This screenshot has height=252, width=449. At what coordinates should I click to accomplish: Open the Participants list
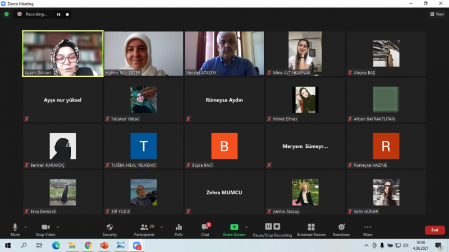pos(144,229)
